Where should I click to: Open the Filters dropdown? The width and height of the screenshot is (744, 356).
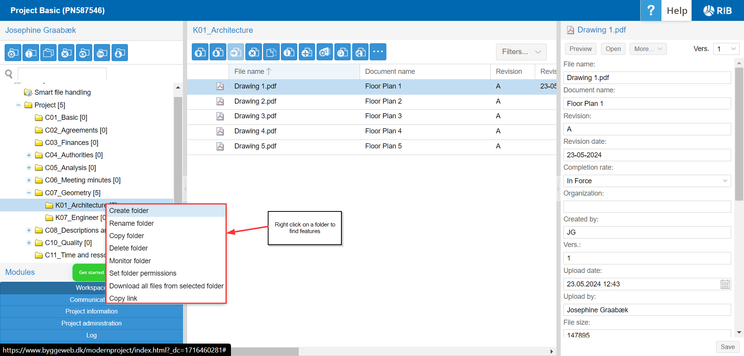(x=521, y=52)
